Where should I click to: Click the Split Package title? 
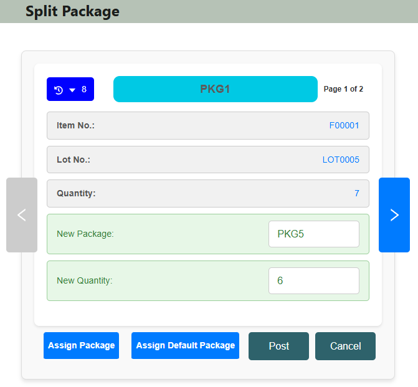(72, 11)
